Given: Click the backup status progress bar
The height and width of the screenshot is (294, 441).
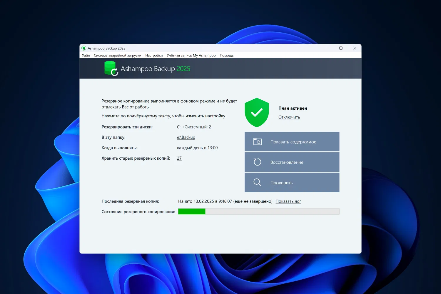Looking at the screenshot, I should tap(259, 212).
